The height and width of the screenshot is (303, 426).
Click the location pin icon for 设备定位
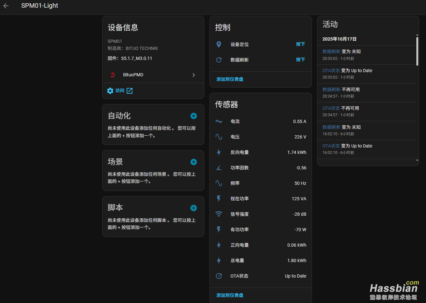(219, 44)
